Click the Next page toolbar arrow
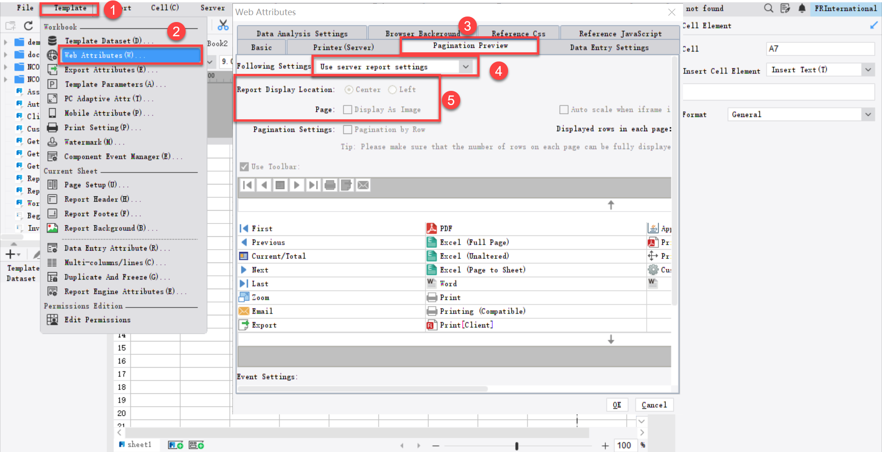Image resolution: width=882 pixels, height=452 pixels. (297, 185)
